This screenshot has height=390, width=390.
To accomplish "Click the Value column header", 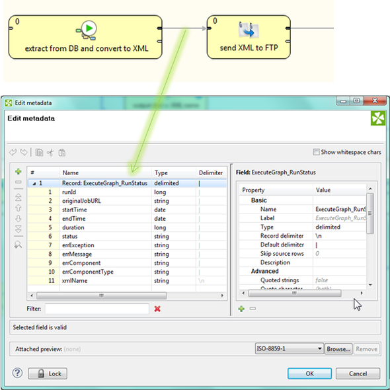I will [x=340, y=190].
